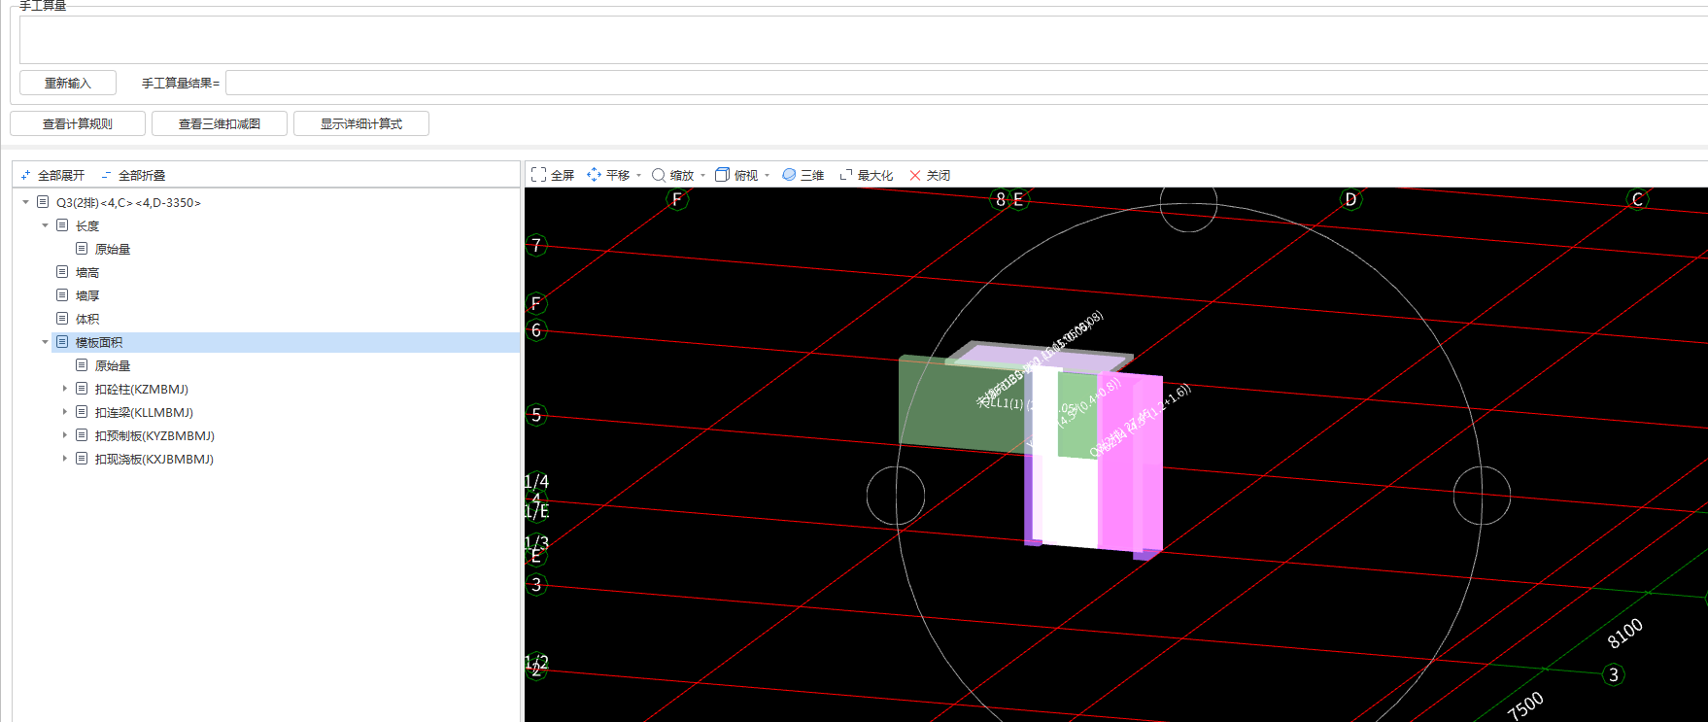Click the page icon beside 扣现浇板(KXJBMBMJ)
The width and height of the screenshot is (1708, 722).
82,459
